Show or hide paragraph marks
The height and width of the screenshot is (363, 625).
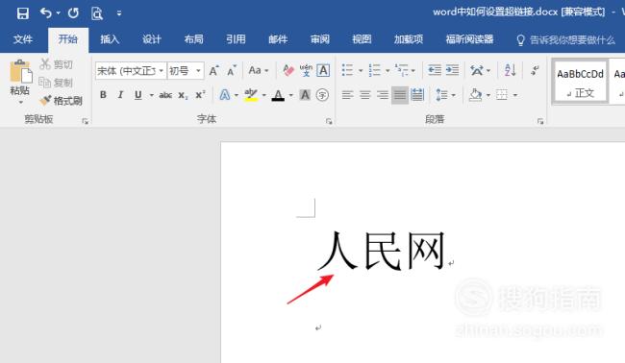coord(535,70)
